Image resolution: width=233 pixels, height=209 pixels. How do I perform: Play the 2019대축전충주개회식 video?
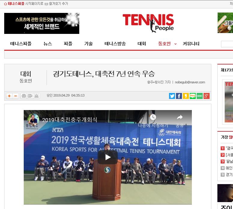pos(108,157)
